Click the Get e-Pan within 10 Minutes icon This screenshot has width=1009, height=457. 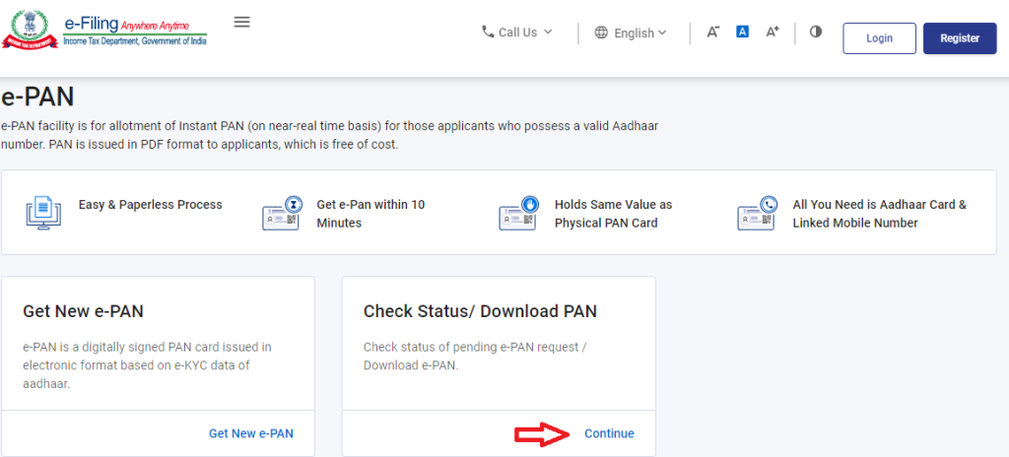281,213
